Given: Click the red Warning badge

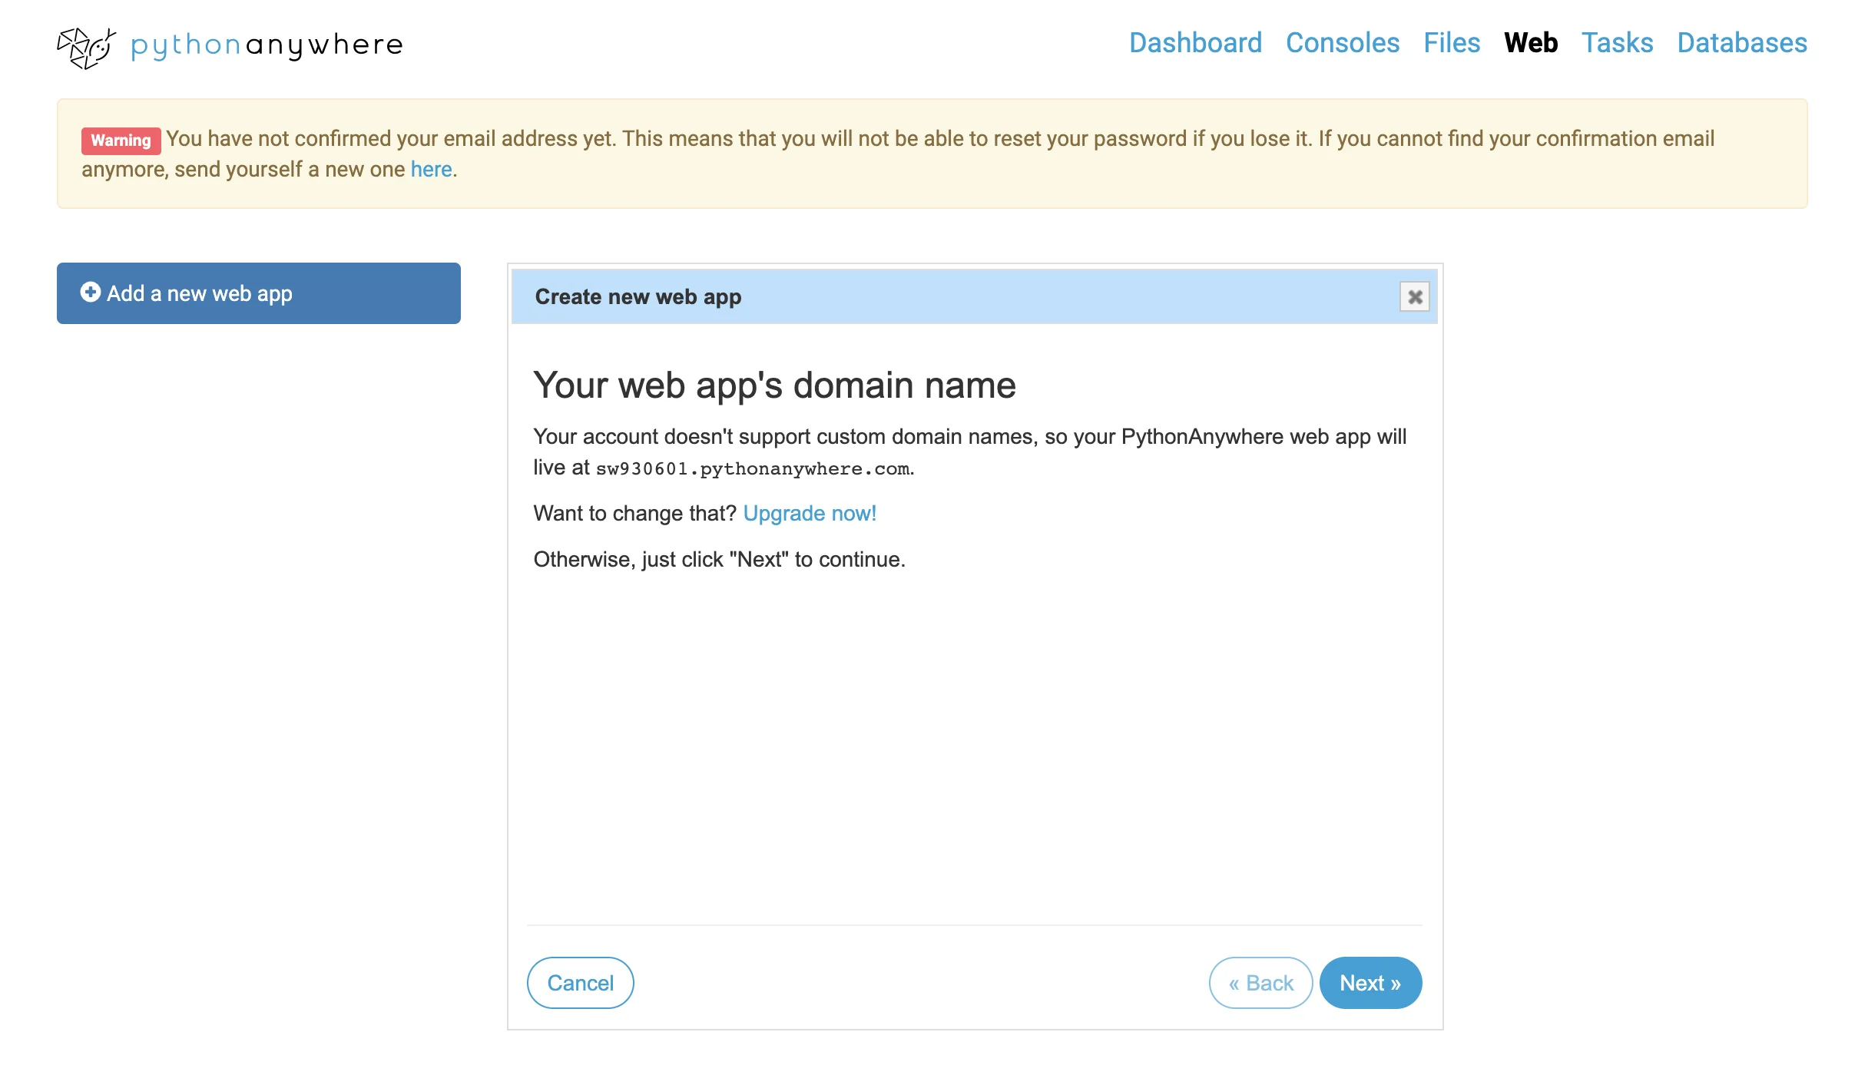Looking at the screenshot, I should pos(121,141).
